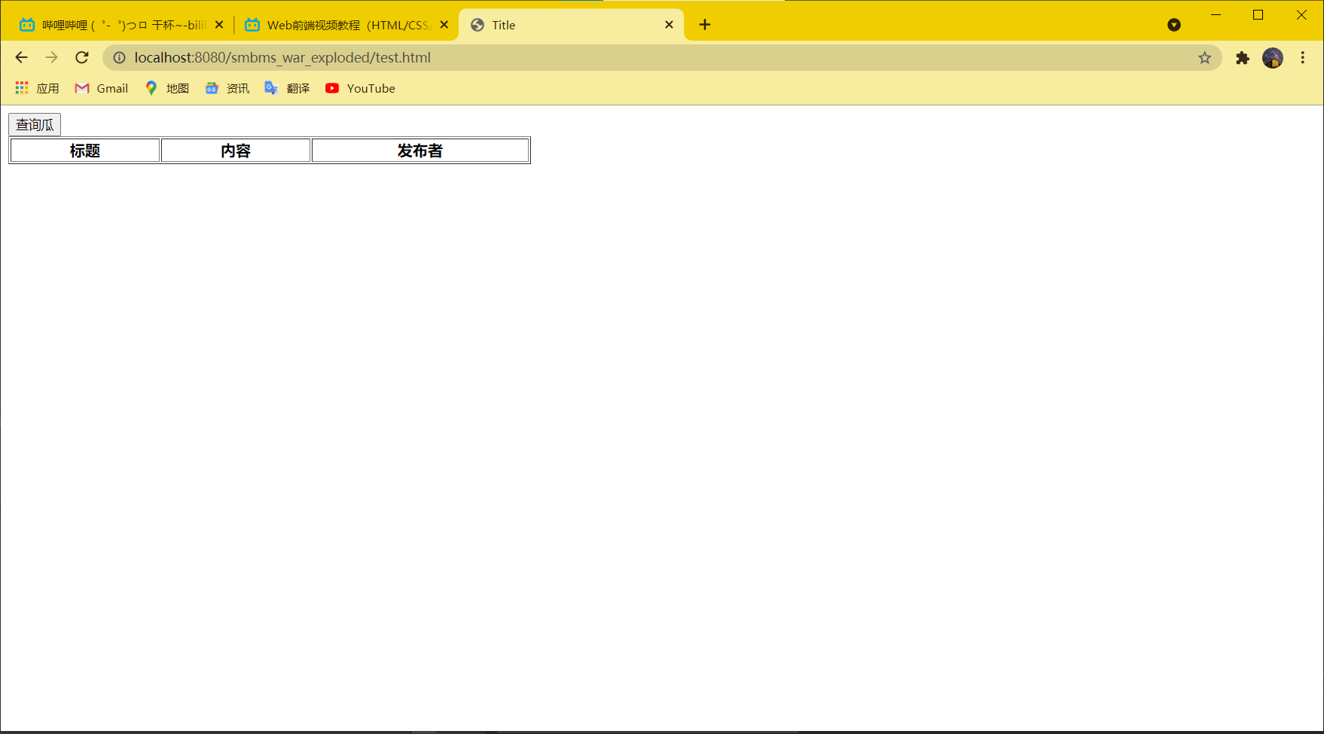Click the localhost address bar URL
Image resolution: width=1324 pixels, height=734 pixels.
tap(282, 58)
